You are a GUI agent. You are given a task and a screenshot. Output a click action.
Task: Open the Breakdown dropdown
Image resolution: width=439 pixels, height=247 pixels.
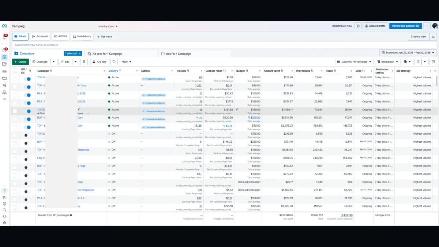[387, 62]
